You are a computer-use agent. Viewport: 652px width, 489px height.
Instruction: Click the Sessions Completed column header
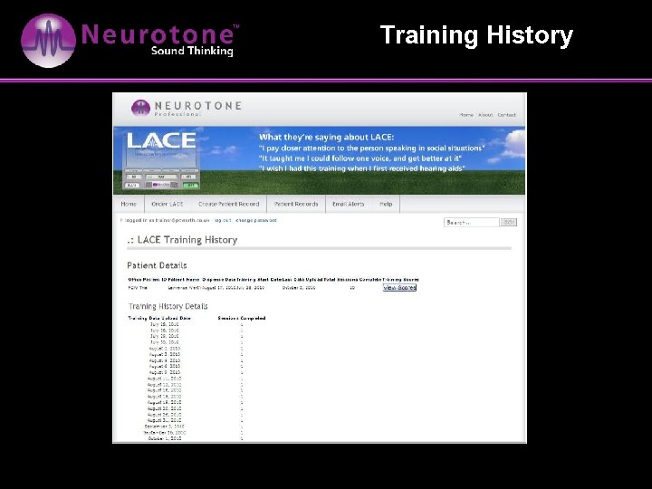(242, 318)
